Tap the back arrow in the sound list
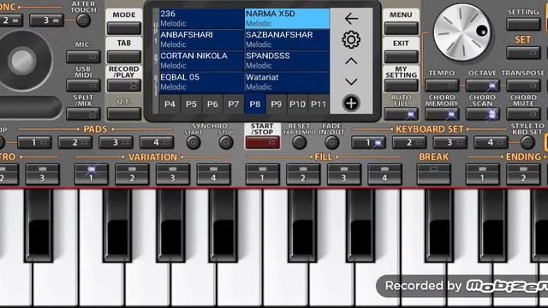 (x=351, y=19)
